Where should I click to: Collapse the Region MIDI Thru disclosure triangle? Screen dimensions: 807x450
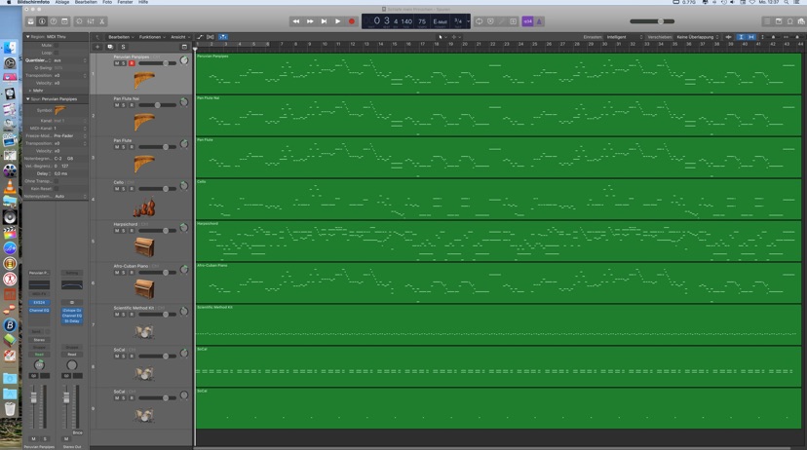[28, 37]
